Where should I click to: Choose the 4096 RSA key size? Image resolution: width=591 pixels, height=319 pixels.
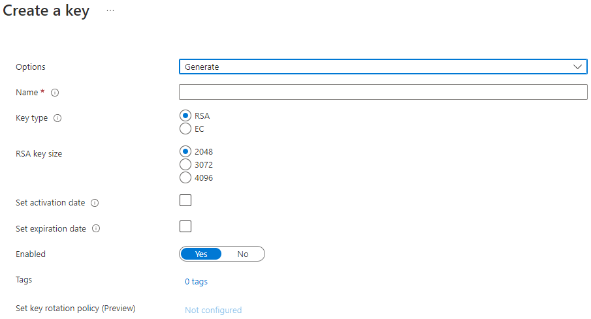pyautogui.click(x=185, y=177)
